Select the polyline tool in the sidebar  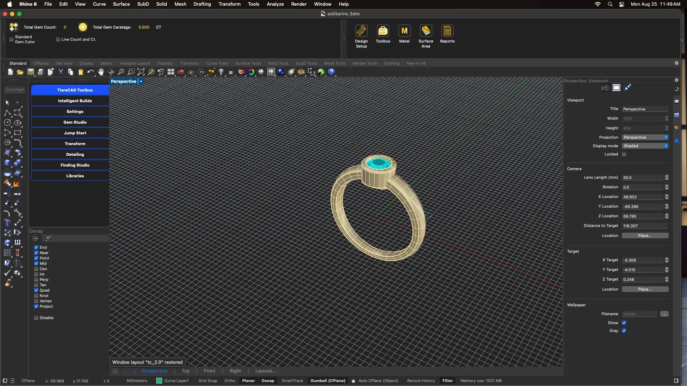7,113
